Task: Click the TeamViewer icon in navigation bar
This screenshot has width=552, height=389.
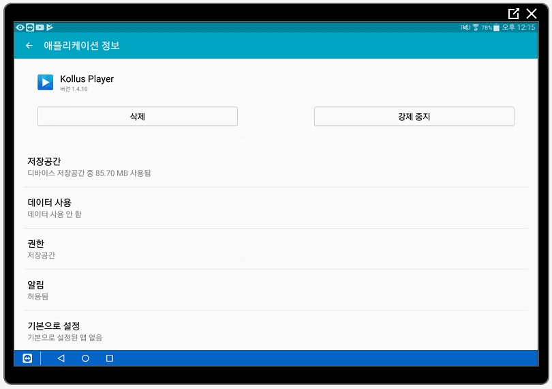Action: [27, 358]
